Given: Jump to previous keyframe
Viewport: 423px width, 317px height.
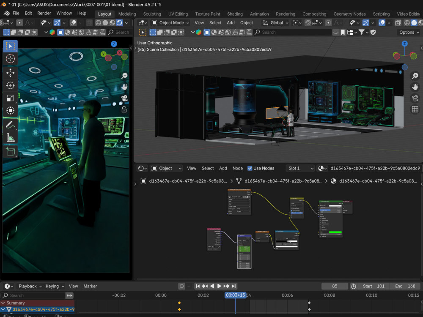Looking at the screenshot, I should tap(205, 286).
